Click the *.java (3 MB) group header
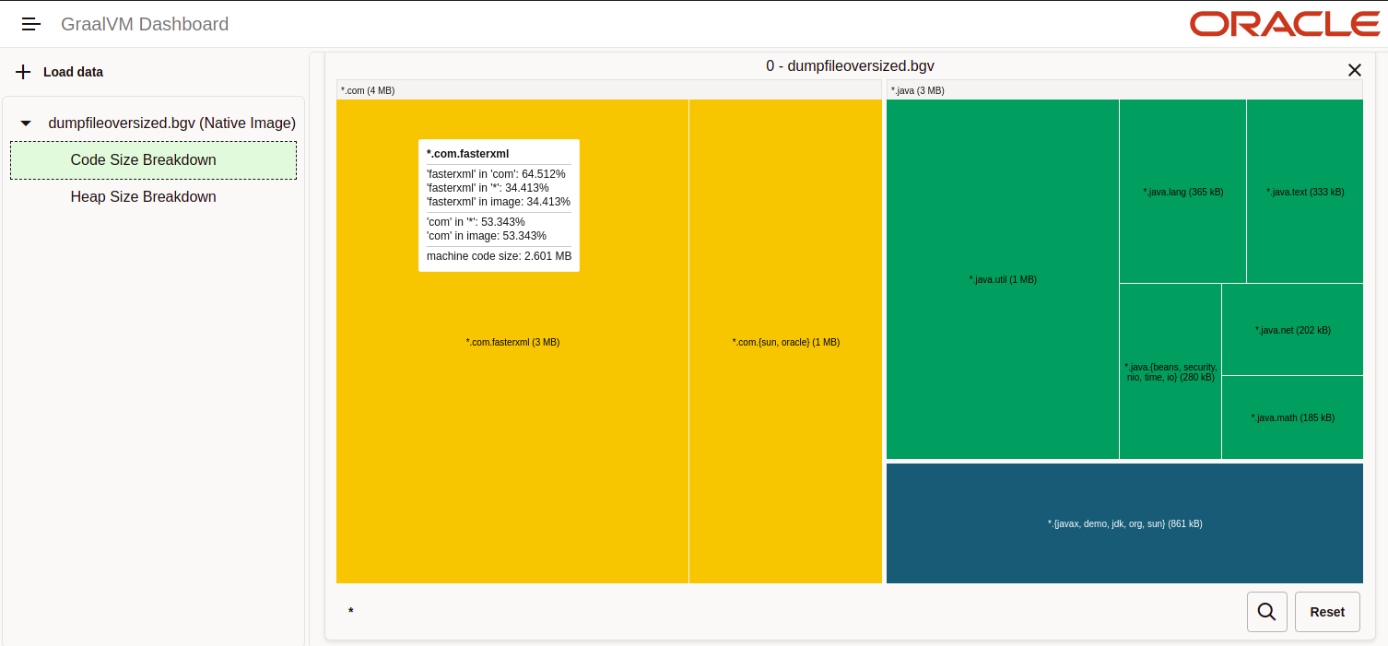1388x646 pixels. click(x=1123, y=90)
